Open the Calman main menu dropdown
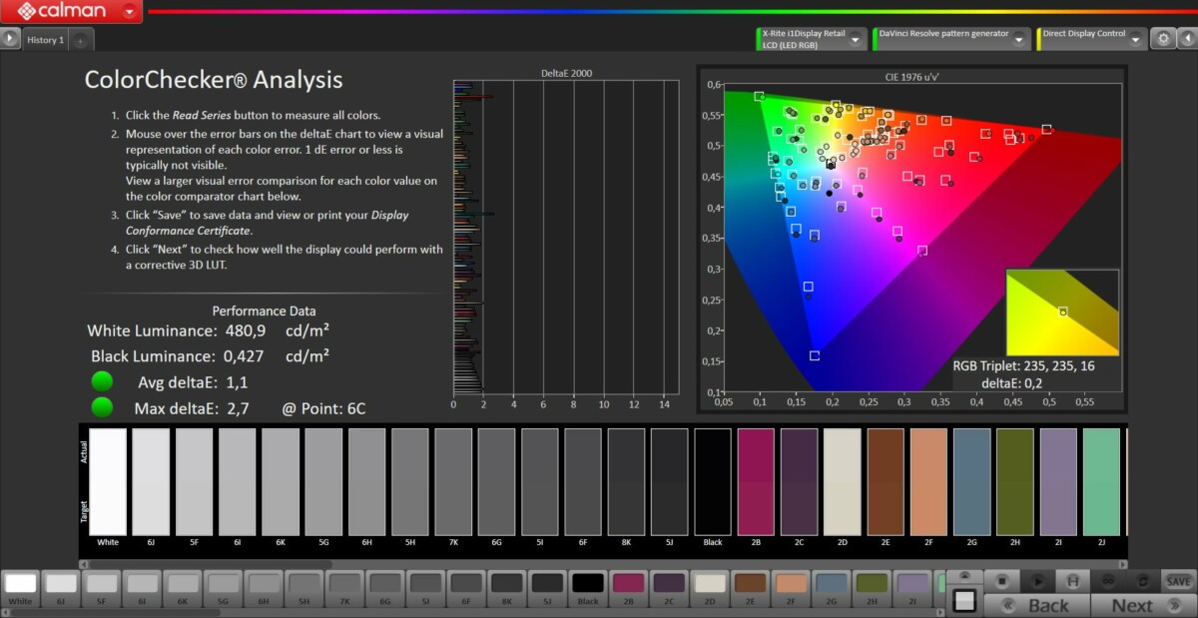The image size is (1198, 618). 130,12
